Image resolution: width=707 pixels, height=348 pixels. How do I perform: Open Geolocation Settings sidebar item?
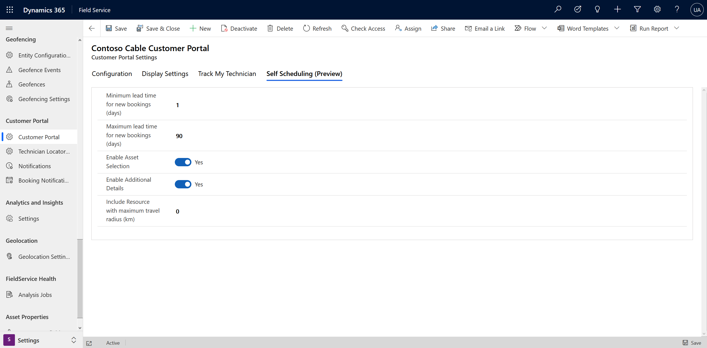click(x=39, y=257)
